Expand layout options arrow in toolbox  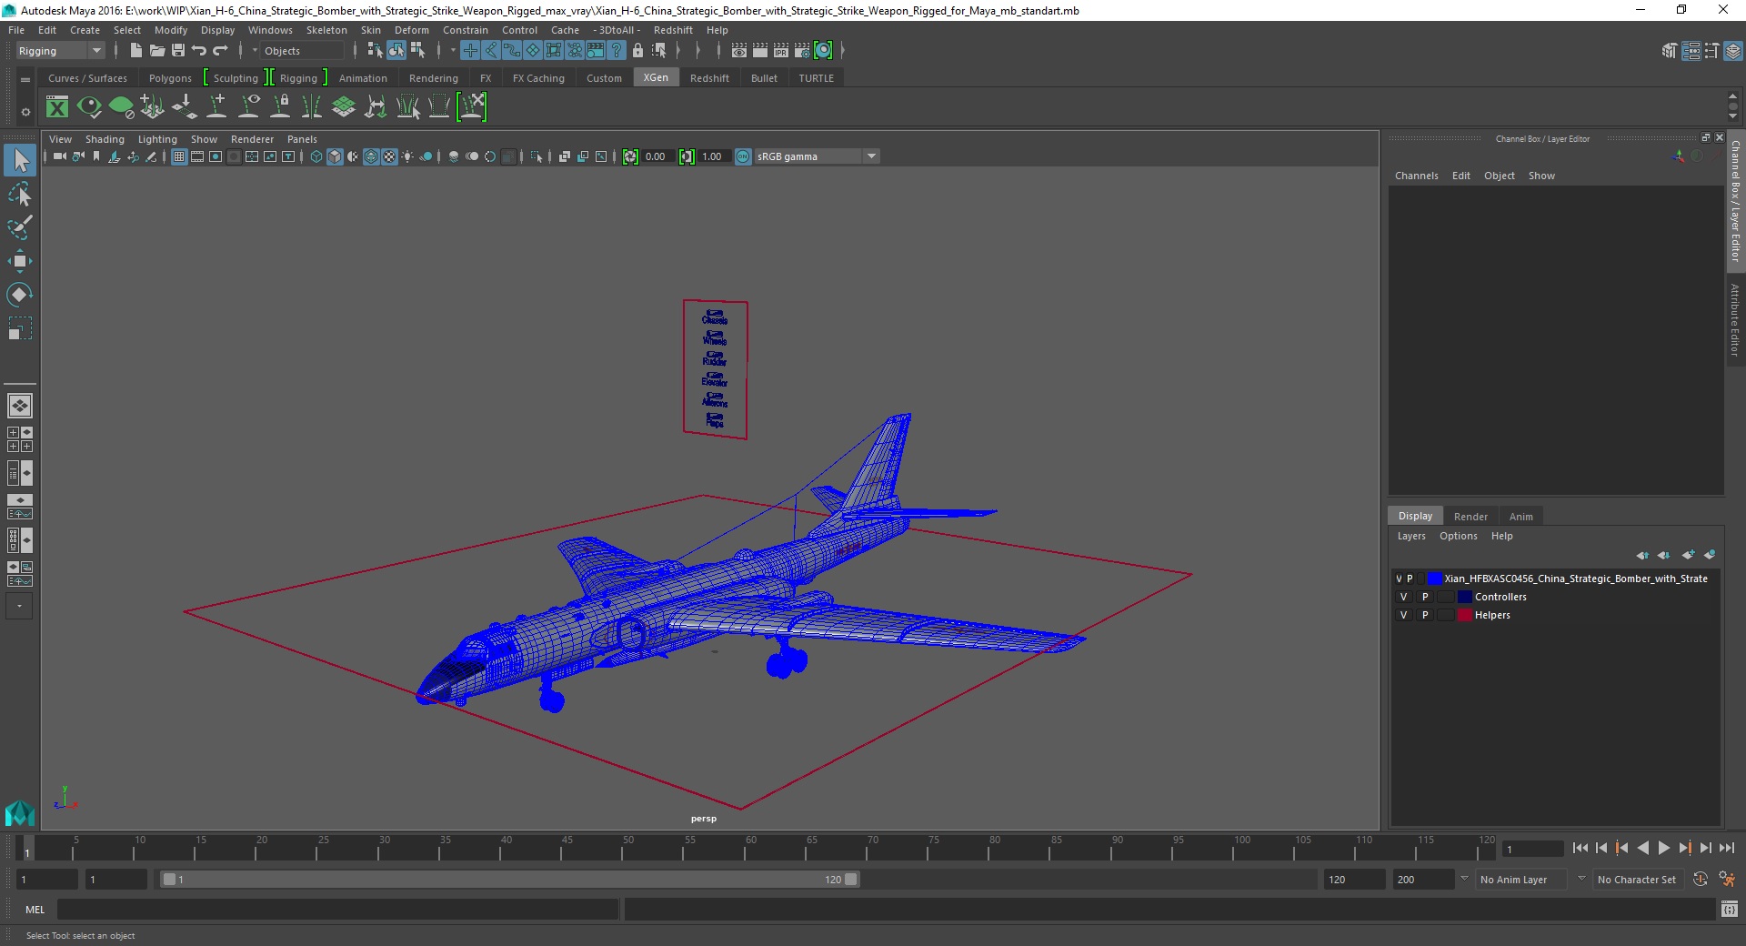(20, 606)
